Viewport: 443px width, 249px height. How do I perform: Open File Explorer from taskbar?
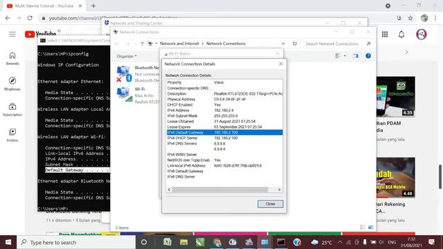coord(183,242)
